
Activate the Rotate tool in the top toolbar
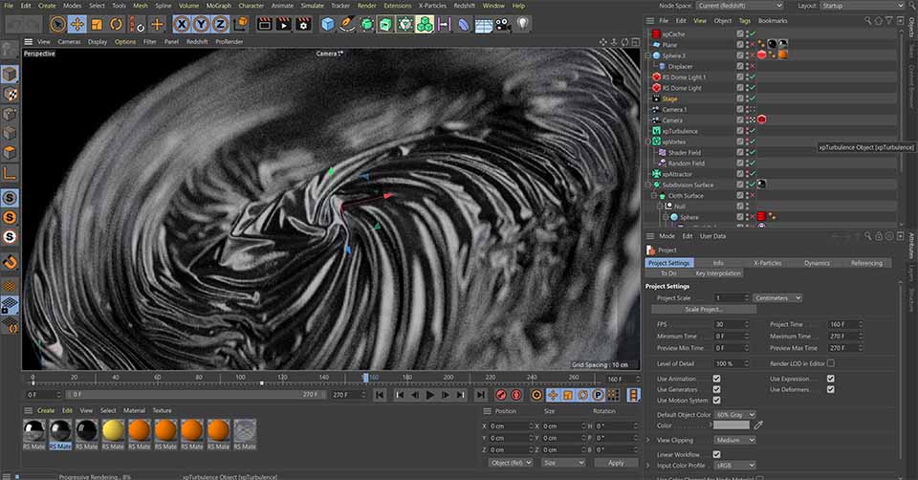point(116,24)
